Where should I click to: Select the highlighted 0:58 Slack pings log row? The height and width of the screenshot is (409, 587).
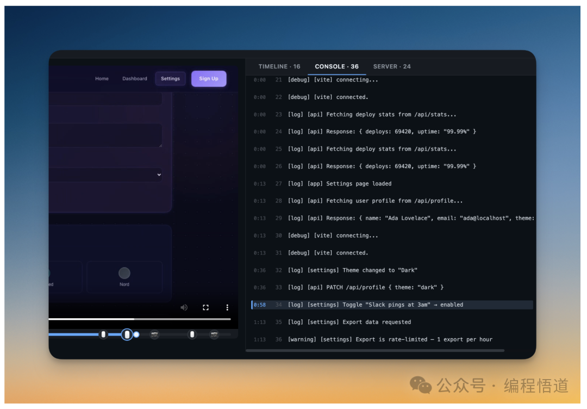(392, 305)
